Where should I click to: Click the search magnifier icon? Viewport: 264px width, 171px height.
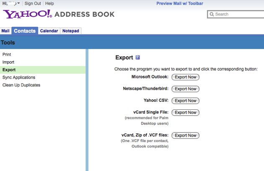[212, 14]
